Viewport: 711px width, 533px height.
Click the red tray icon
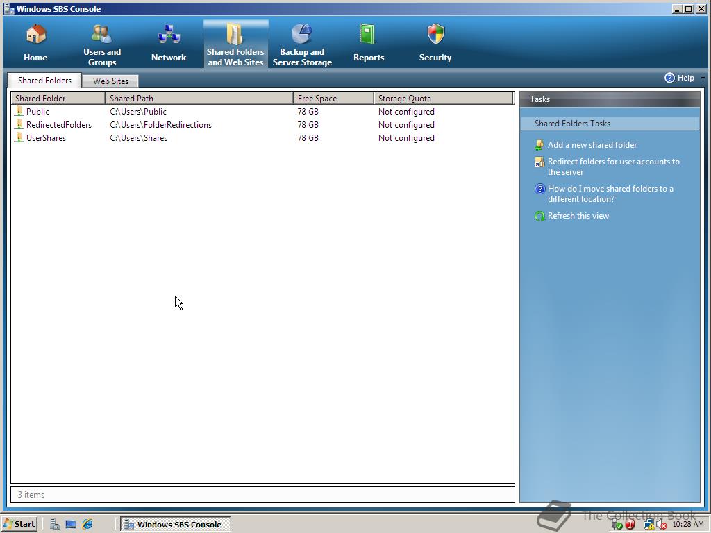tap(630, 525)
